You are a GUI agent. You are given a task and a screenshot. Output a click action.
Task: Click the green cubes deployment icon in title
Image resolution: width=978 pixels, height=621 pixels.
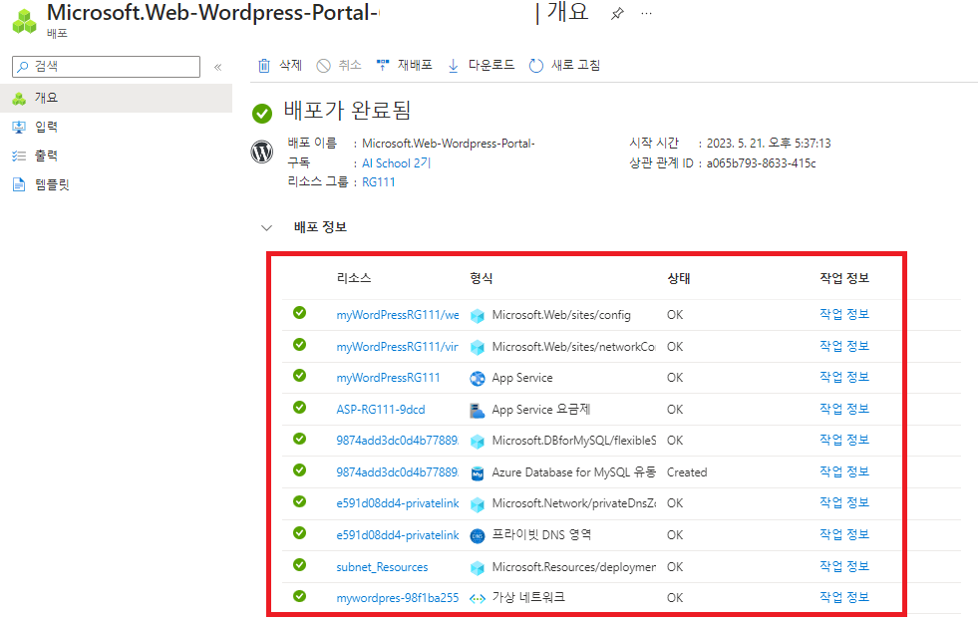(25, 21)
